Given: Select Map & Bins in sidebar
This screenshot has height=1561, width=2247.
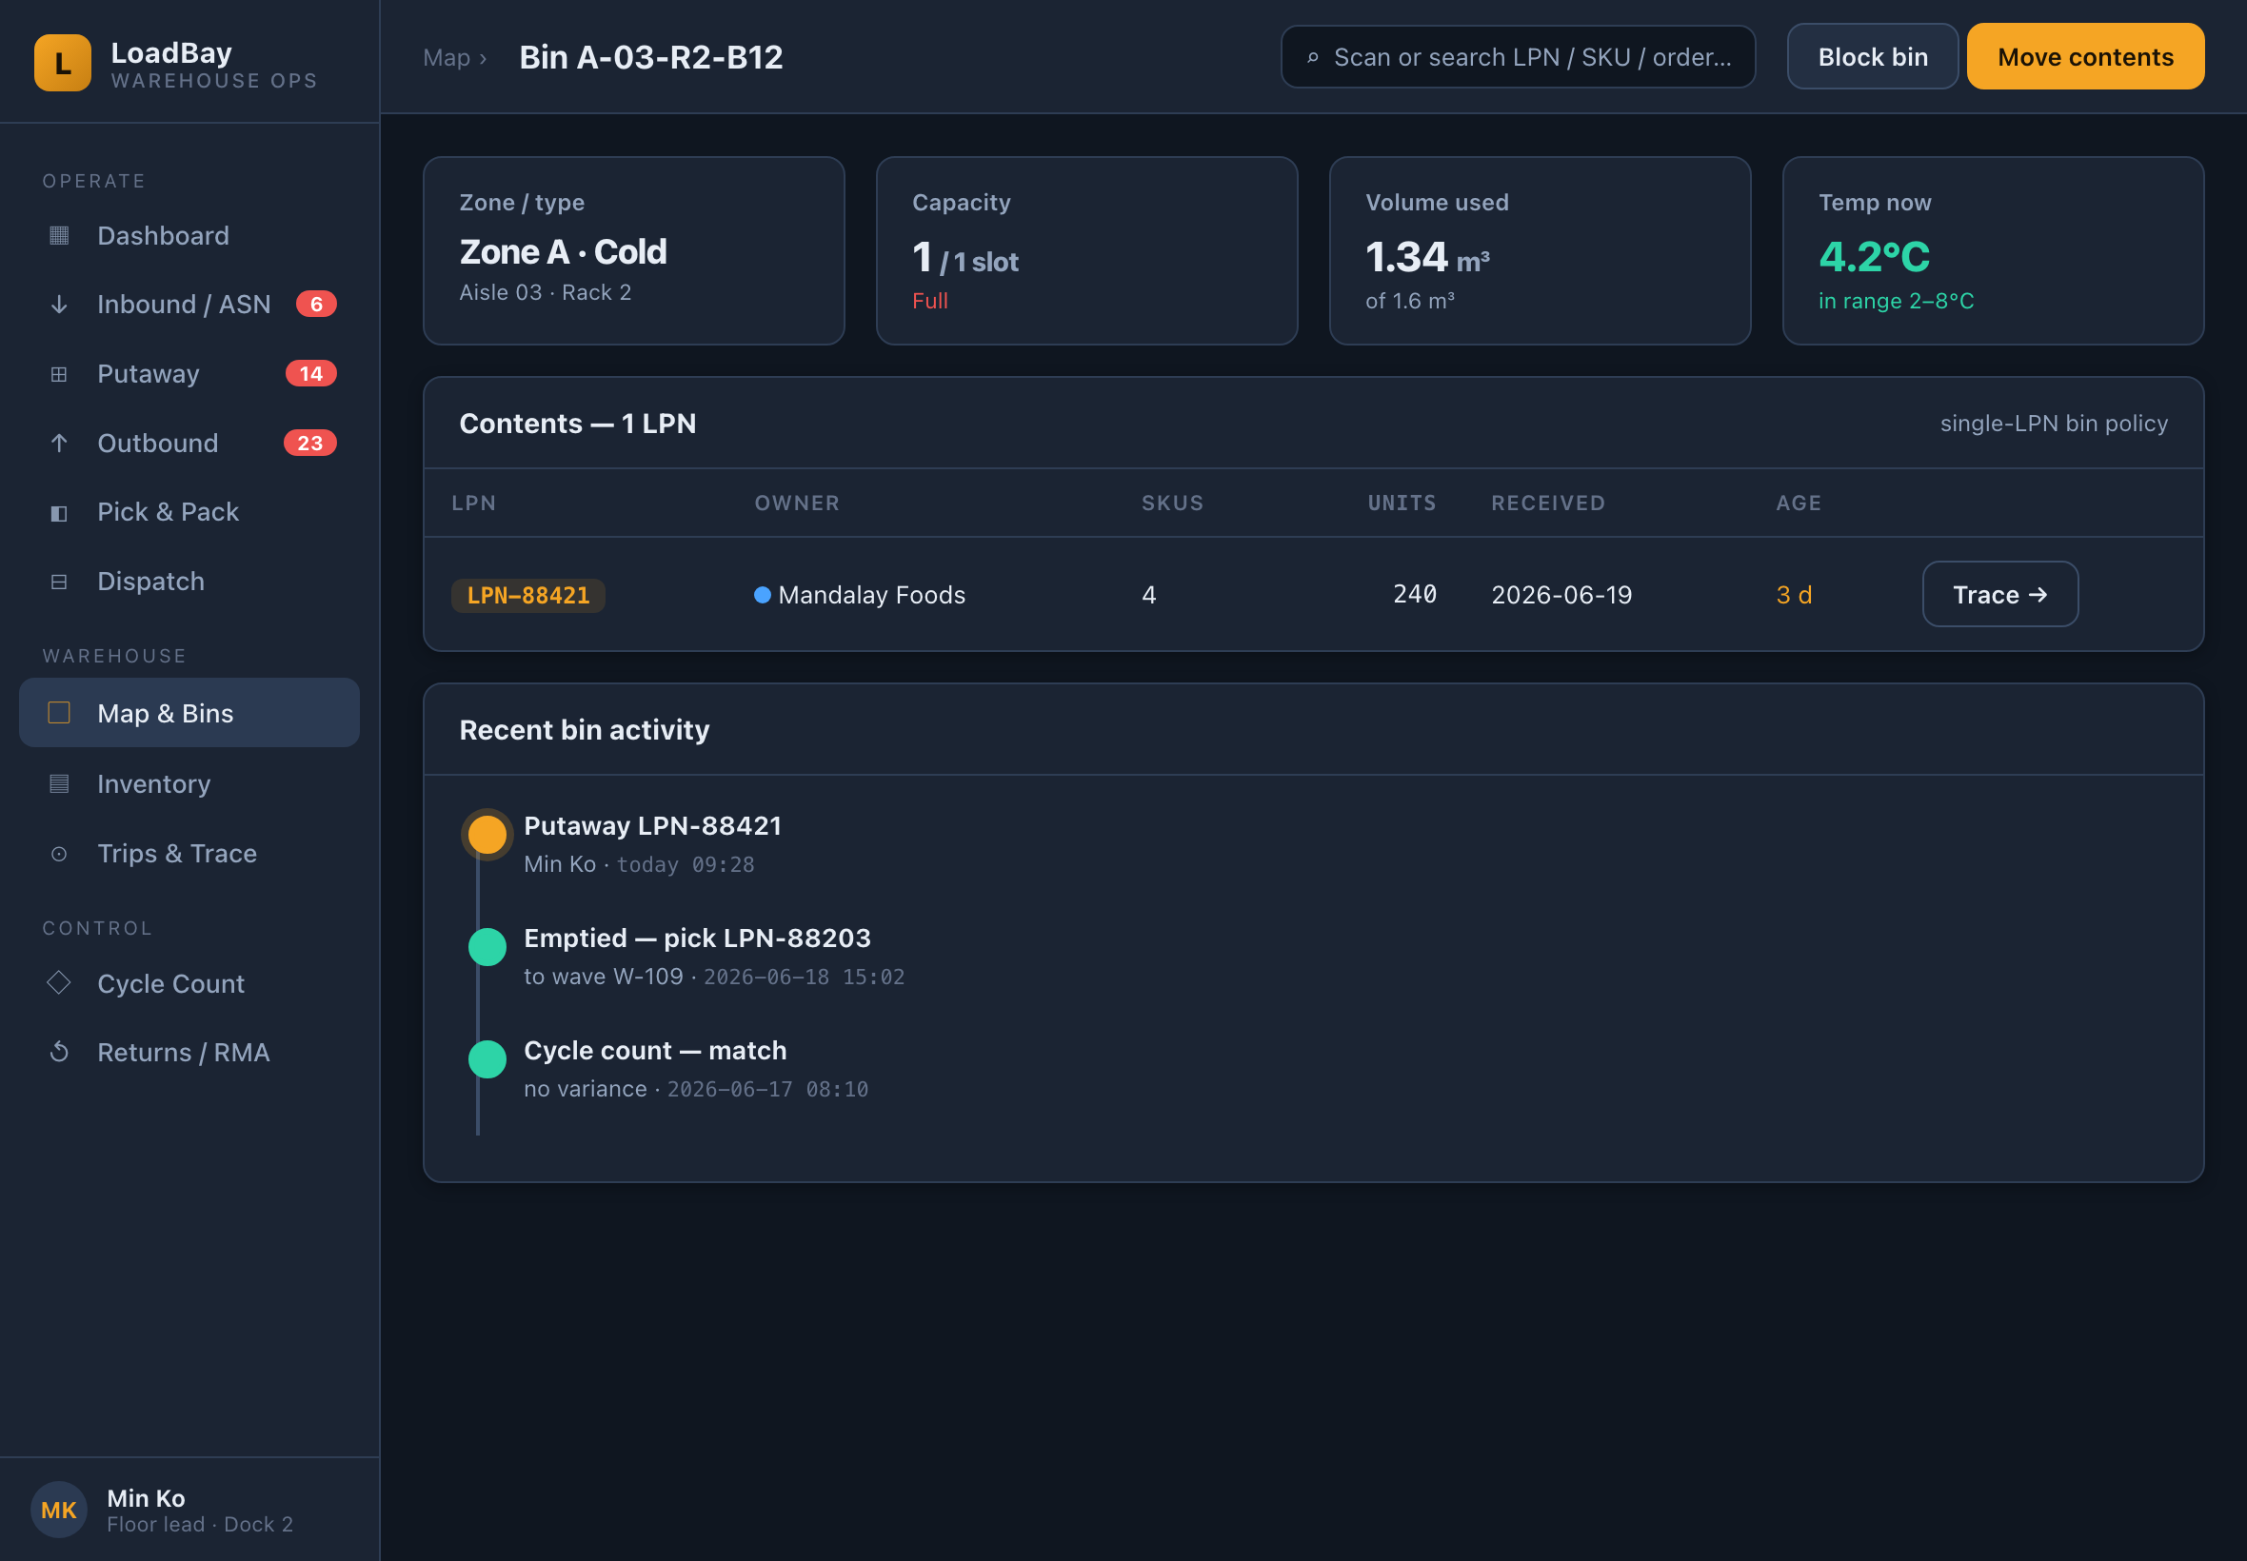Looking at the screenshot, I should [189, 713].
